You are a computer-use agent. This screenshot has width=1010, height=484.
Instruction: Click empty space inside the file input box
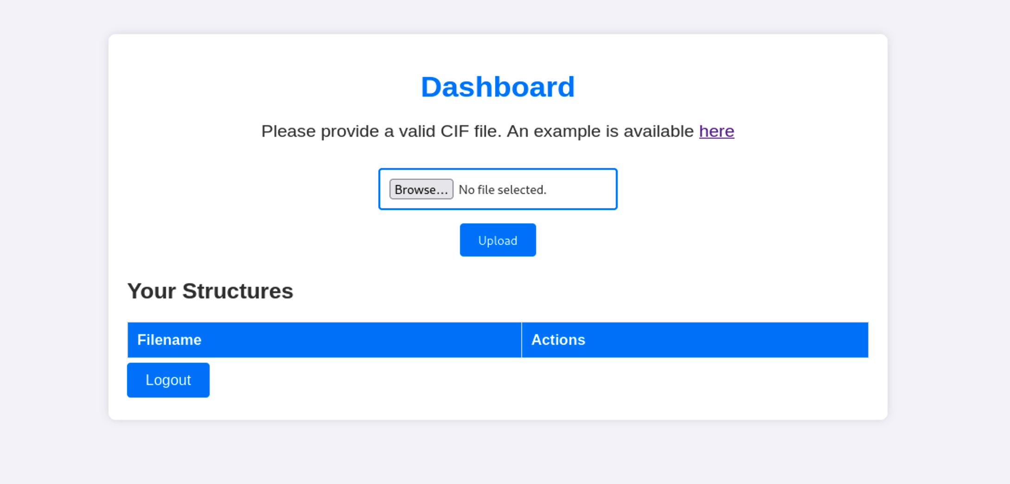point(584,189)
